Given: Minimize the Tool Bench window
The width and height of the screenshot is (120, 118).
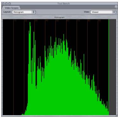Looking at the screenshot, I should tap(6, 4).
